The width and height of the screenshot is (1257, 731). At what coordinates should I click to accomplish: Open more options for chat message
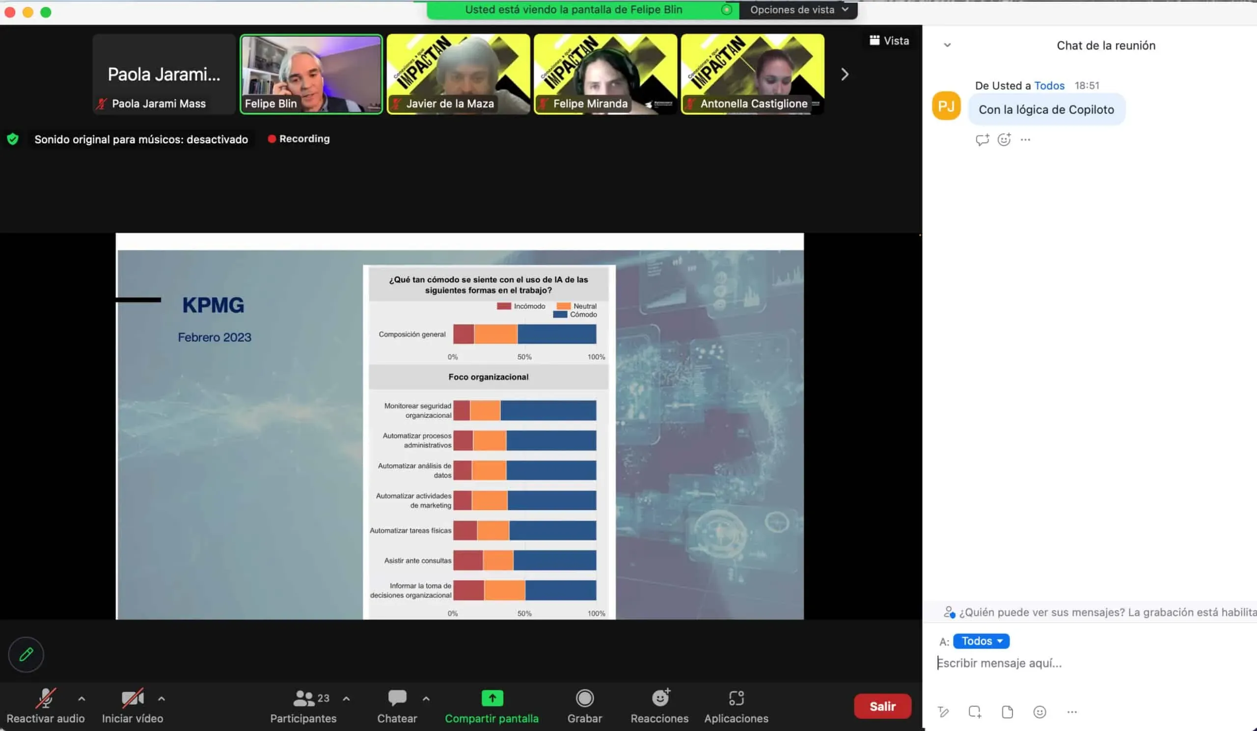click(x=1025, y=139)
